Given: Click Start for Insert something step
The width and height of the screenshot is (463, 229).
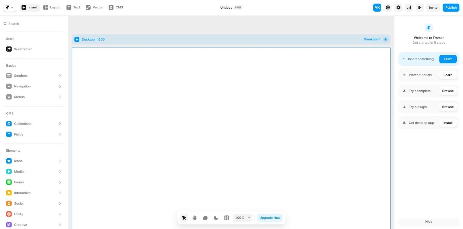Looking at the screenshot, I should (448, 59).
